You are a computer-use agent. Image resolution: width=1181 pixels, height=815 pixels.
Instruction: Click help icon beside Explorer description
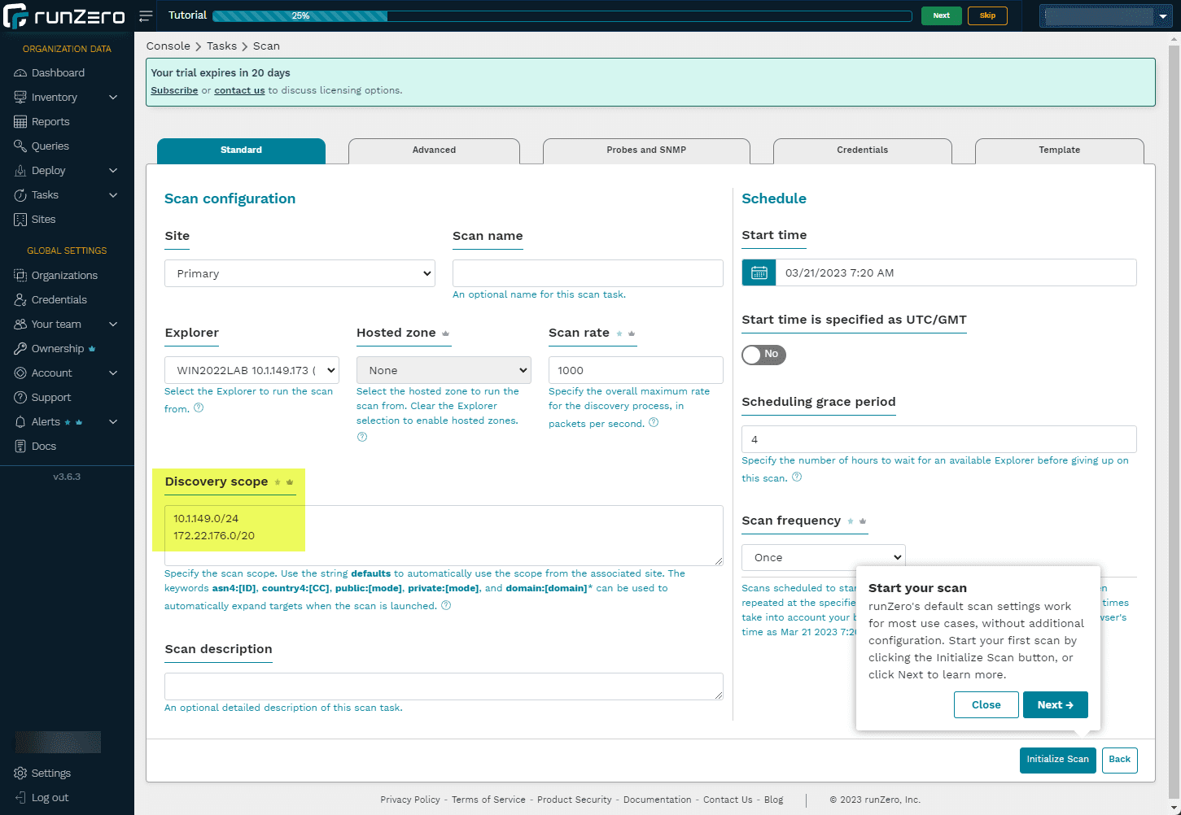[x=199, y=408]
